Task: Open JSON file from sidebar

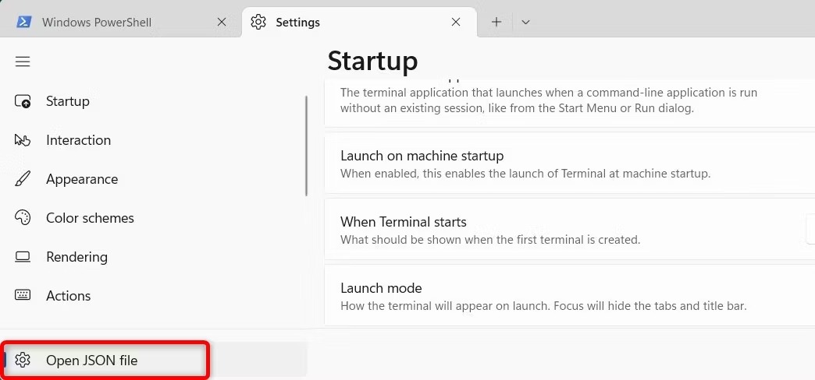Action: click(155, 360)
